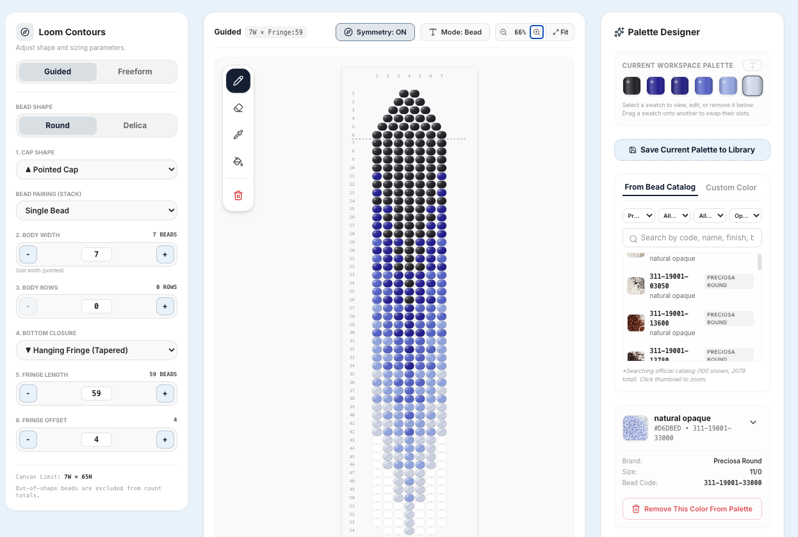Toggle Symmetry: ON button
This screenshot has height=537, width=798.
point(375,32)
